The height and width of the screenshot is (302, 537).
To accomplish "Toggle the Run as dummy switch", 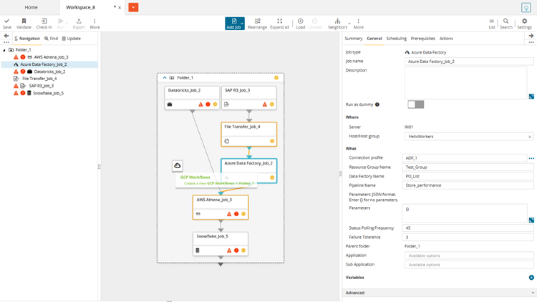I will click(415, 104).
